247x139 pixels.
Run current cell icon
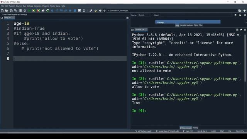point(34,10)
